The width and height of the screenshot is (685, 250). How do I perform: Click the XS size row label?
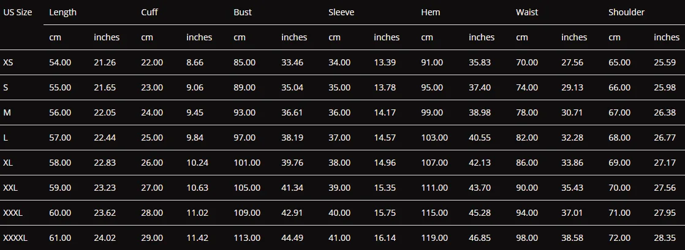point(9,62)
